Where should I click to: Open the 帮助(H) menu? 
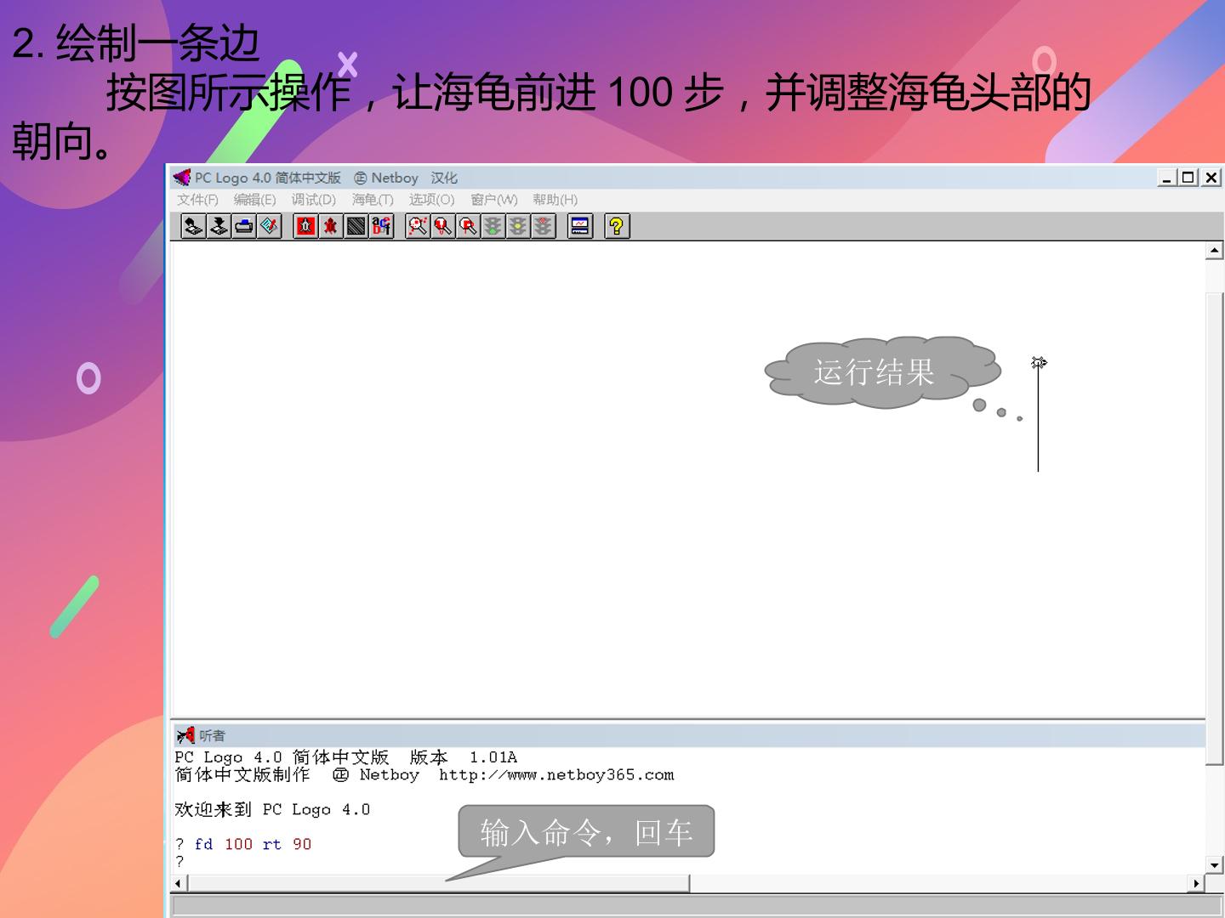point(555,200)
